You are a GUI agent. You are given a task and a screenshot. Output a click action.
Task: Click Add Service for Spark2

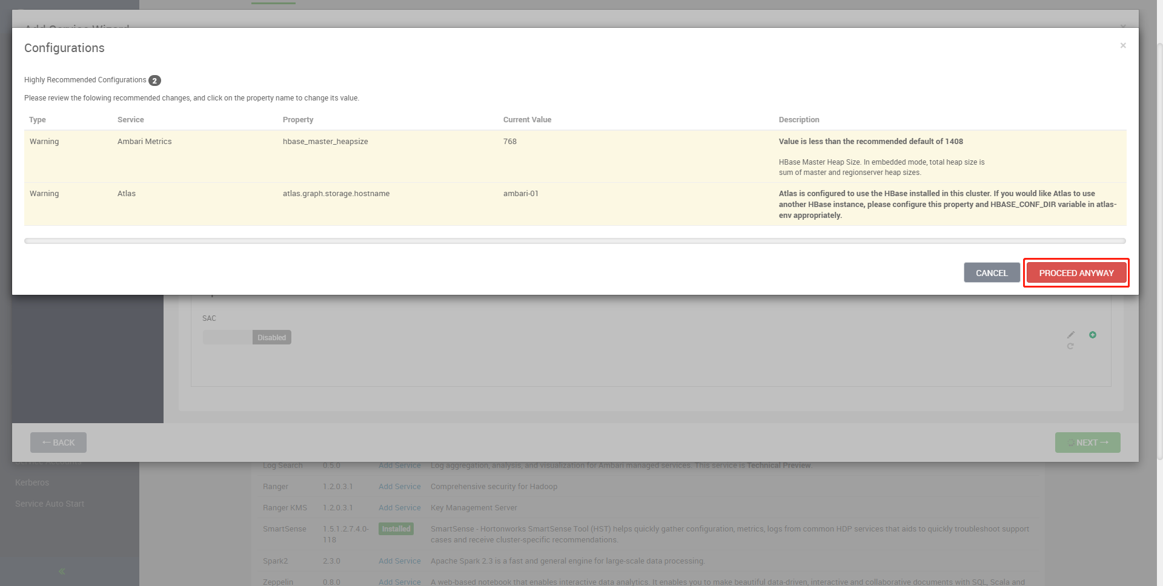click(399, 561)
